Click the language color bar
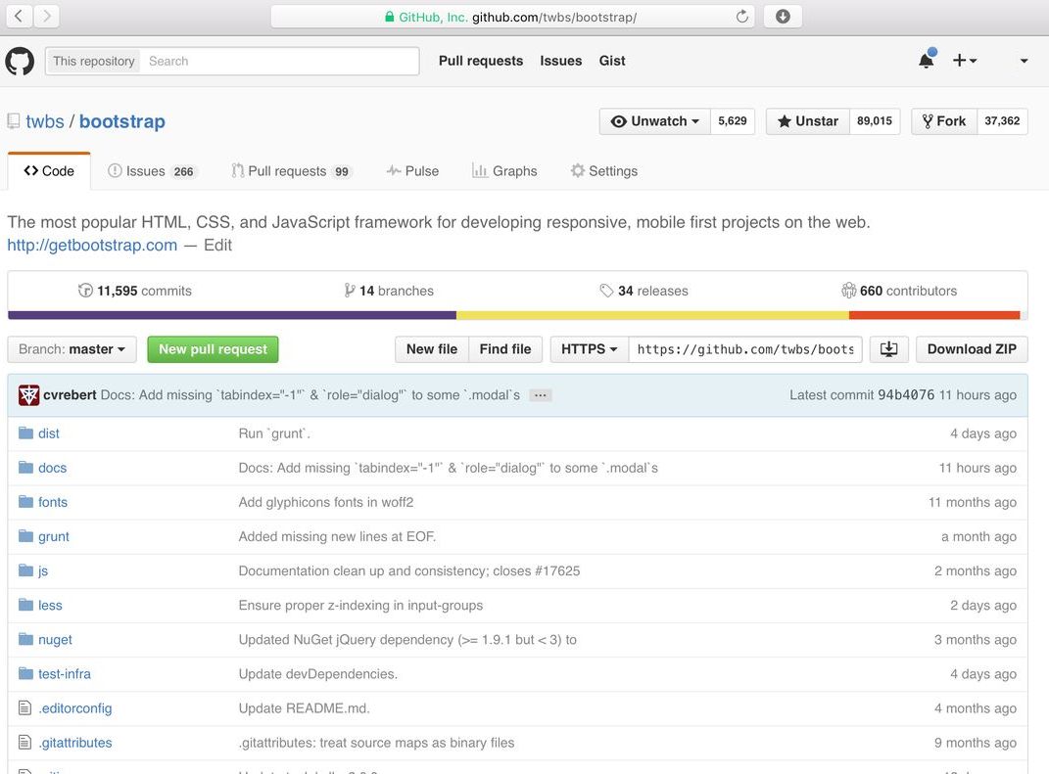 click(517, 315)
